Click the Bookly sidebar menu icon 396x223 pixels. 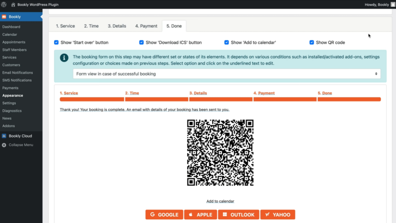point(4,17)
